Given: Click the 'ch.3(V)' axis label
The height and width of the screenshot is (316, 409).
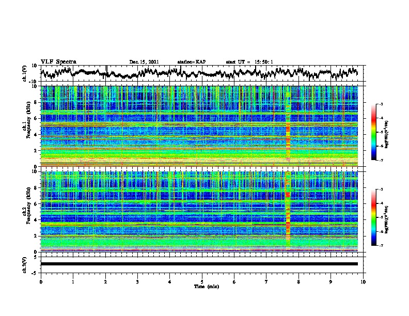Looking at the screenshot, I should [x=25, y=265].
